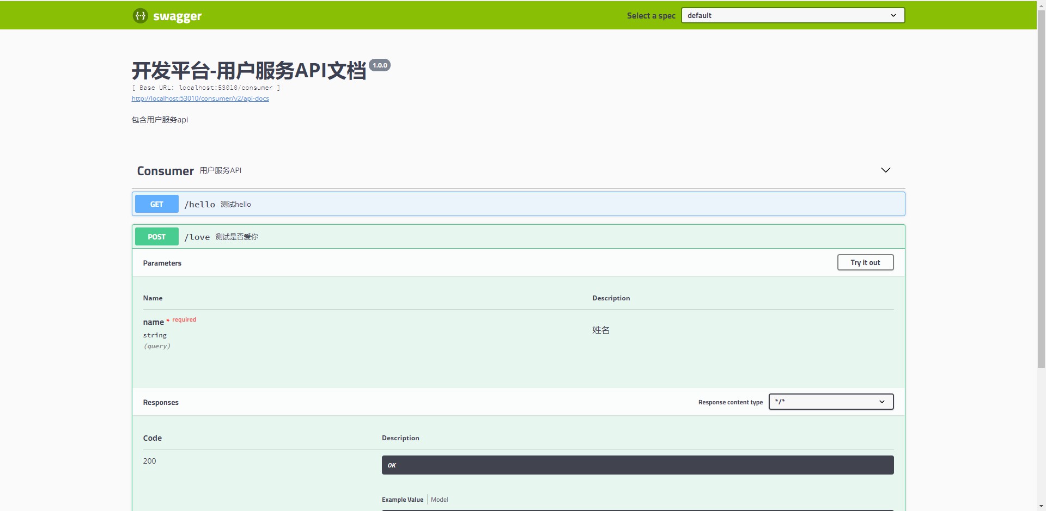
Task: Click the Swagger logo icon
Action: [140, 16]
